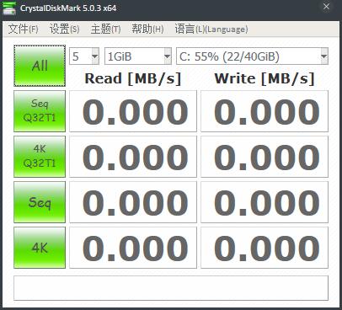Click the 4K read result value
This screenshot has width=342, height=310.
point(133,248)
